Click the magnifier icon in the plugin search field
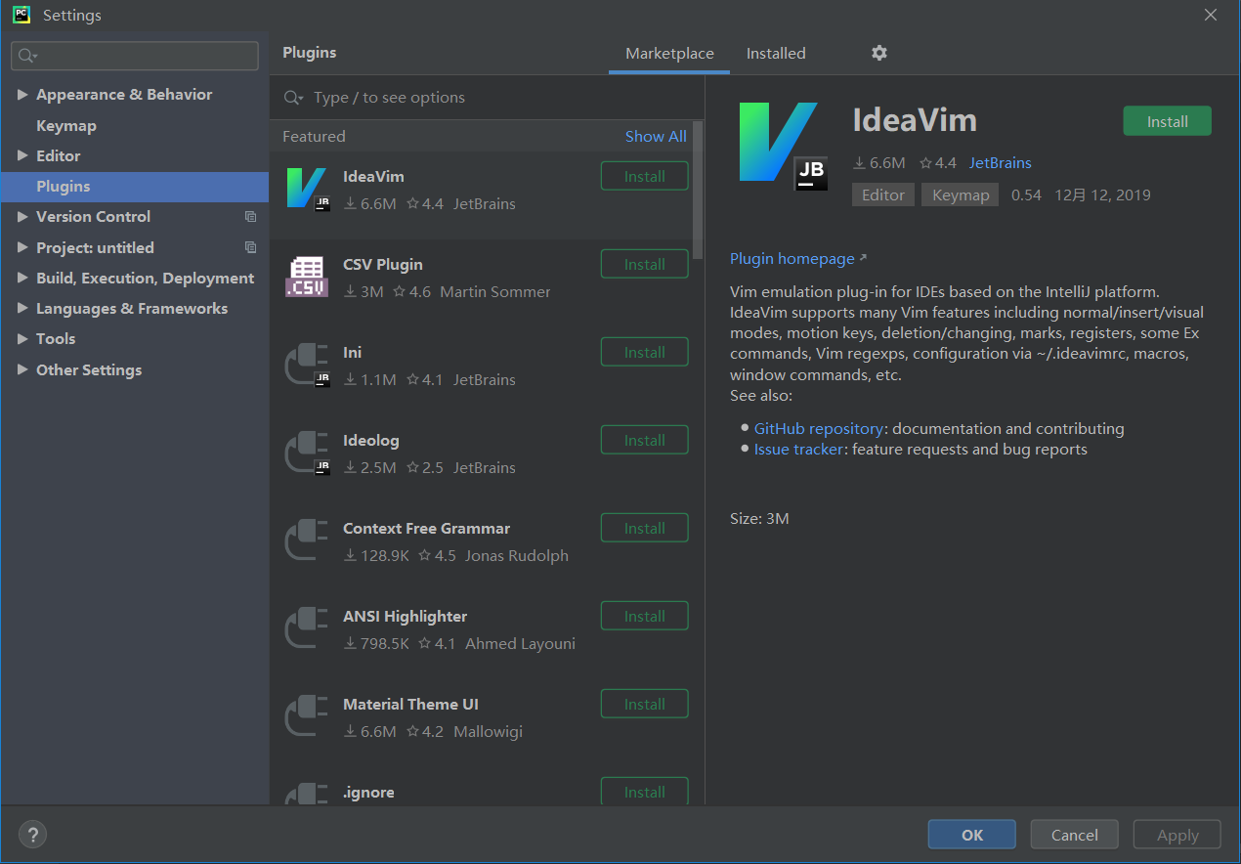 point(293,98)
